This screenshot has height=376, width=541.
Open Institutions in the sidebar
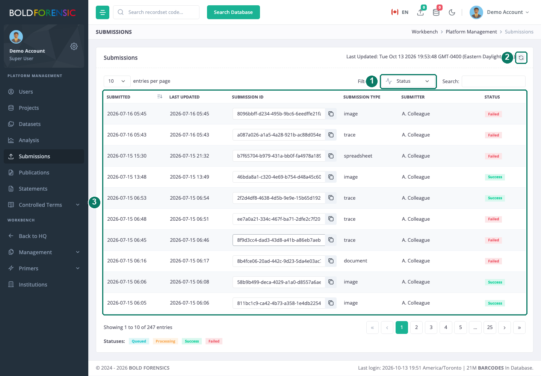pyautogui.click(x=44, y=285)
